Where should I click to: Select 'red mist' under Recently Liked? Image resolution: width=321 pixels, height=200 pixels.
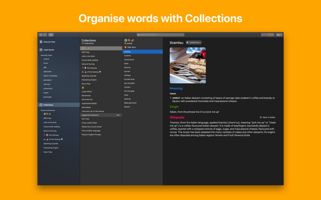tap(47, 84)
